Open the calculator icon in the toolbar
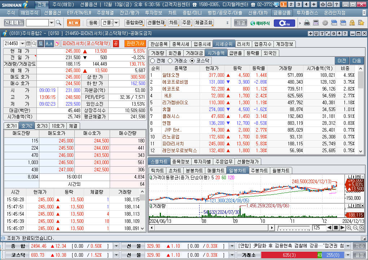This screenshot has width=368, height=260. [x=316, y=23]
